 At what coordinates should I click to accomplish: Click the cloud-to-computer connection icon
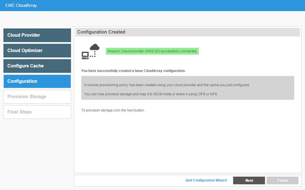point(91,51)
